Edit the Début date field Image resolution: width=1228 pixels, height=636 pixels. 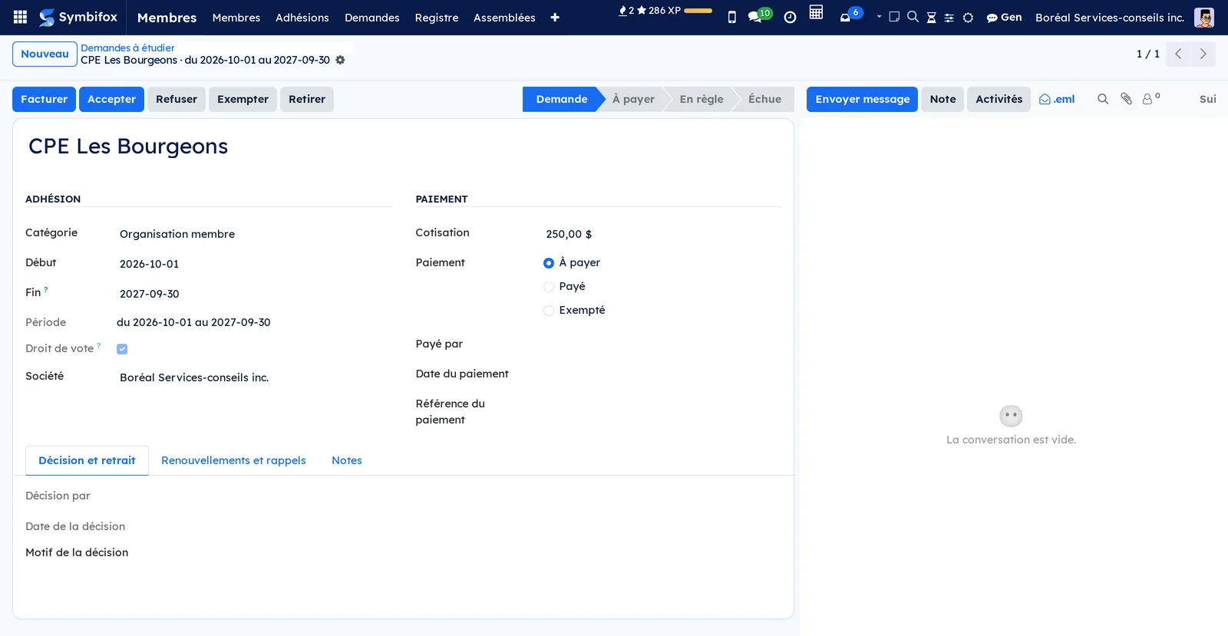(253, 264)
